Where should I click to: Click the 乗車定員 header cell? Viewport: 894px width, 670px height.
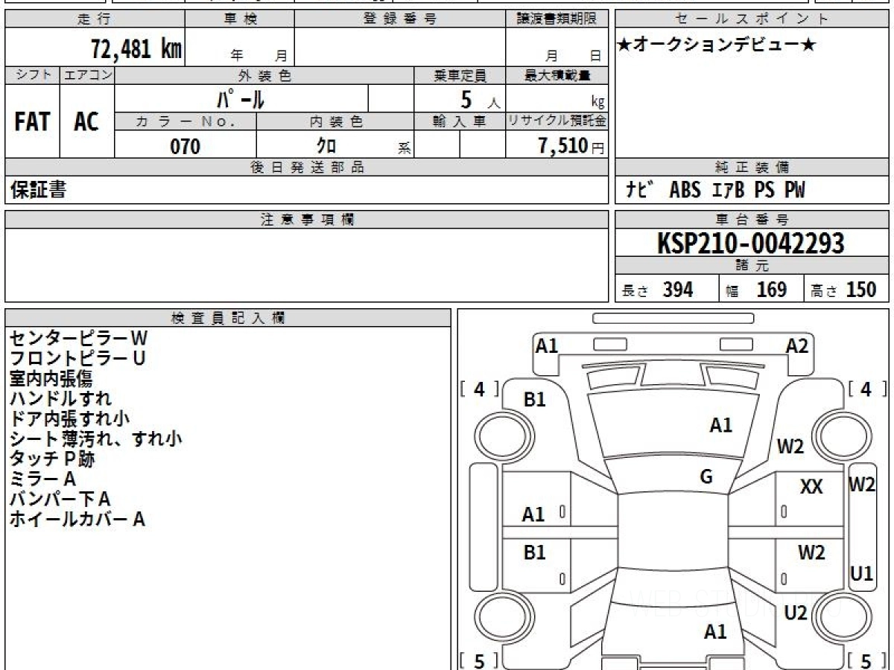[460, 75]
